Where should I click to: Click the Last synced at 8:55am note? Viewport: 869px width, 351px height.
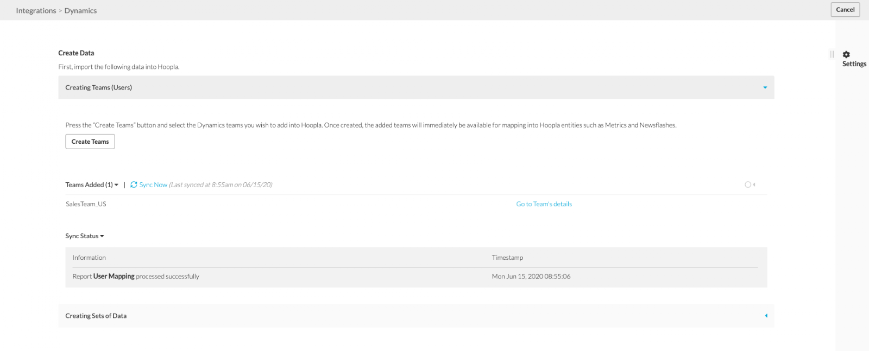(x=221, y=184)
